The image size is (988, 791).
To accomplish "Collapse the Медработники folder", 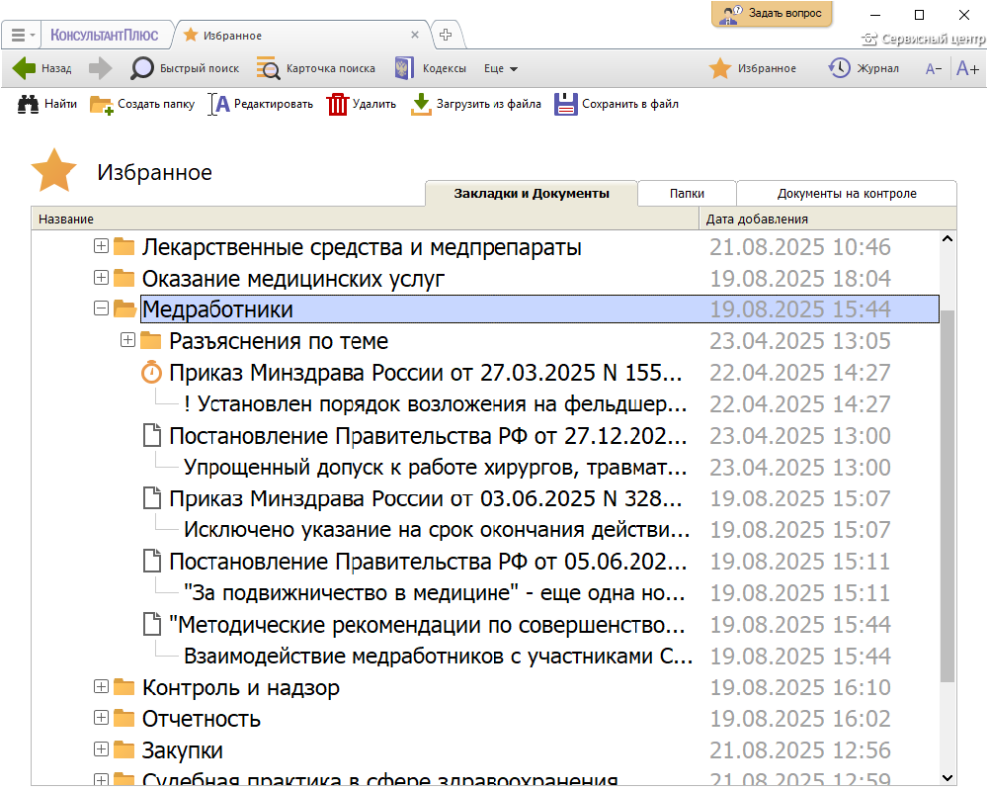I will 101,309.
